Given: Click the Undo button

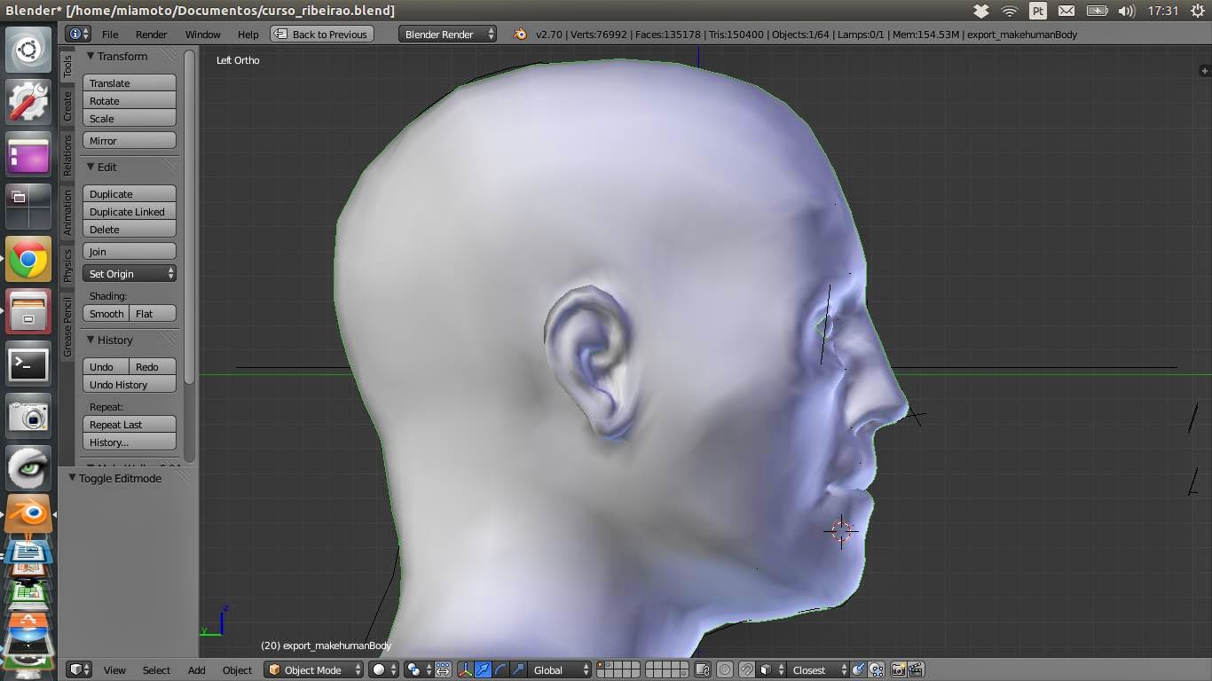Looking at the screenshot, I should (x=106, y=366).
